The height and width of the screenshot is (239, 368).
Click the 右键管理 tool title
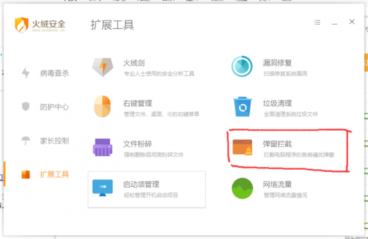point(137,103)
